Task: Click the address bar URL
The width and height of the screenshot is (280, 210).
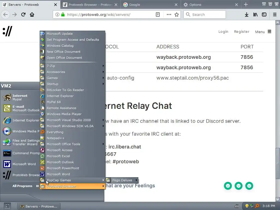Action: 98,14
